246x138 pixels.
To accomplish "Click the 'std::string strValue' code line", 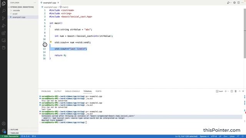I will (x=73, y=30).
